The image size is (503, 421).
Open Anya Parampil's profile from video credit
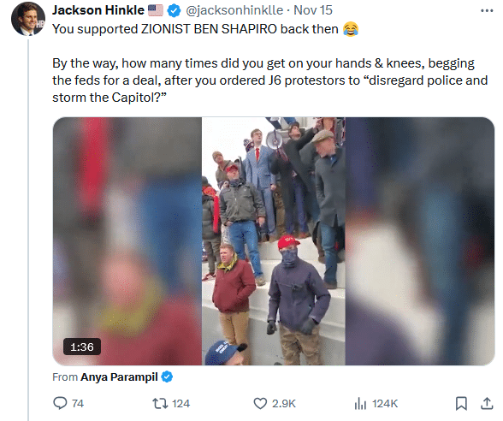pos(119,377)
